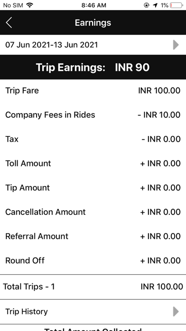This screenshot has height=331, width=186.
Task: Tap the back arrow icon
Action: (x=9, y=22)
